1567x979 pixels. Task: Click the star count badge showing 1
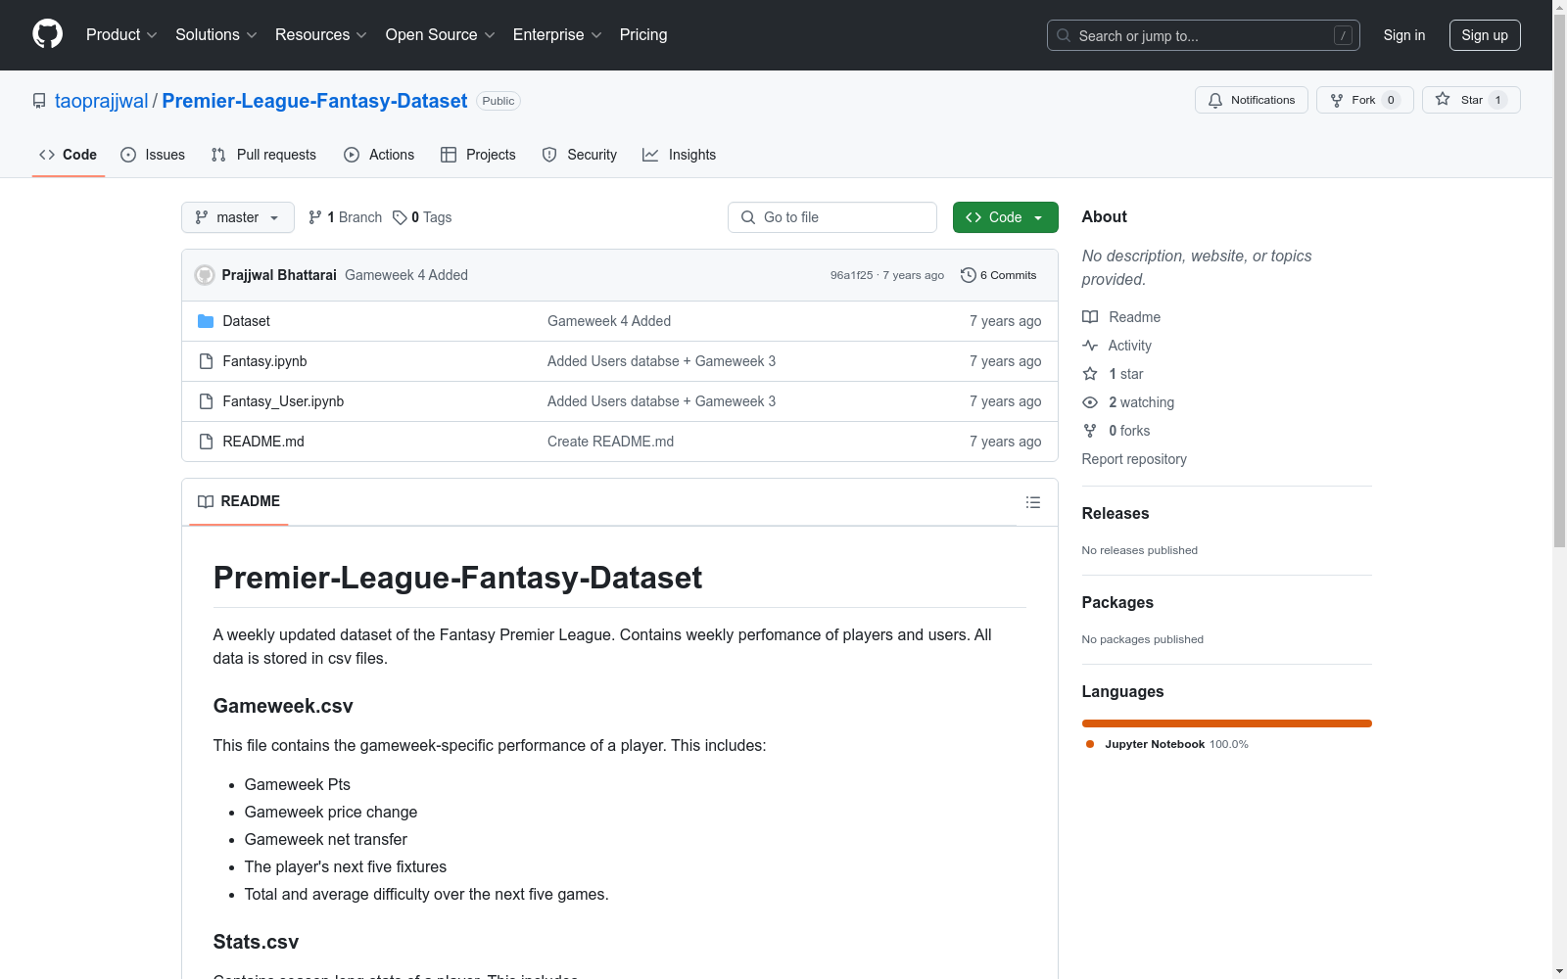click(x=1497, y=100)
